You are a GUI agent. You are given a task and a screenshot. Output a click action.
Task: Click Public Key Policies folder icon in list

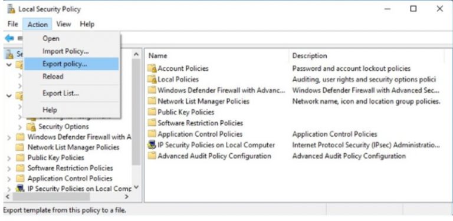152,112
